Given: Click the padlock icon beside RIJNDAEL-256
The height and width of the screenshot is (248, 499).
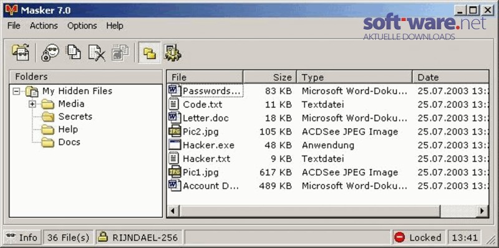Looking at the screenshot, I should click(x=103, y=237).
